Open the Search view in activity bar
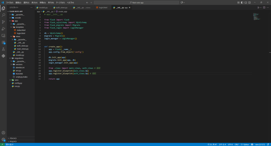The height and width of the screenshot is (146, 271). [x=3, y=15]
